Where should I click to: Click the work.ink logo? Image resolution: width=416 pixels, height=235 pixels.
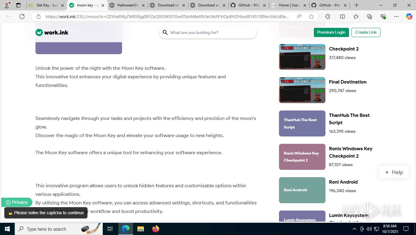[52, 32]
